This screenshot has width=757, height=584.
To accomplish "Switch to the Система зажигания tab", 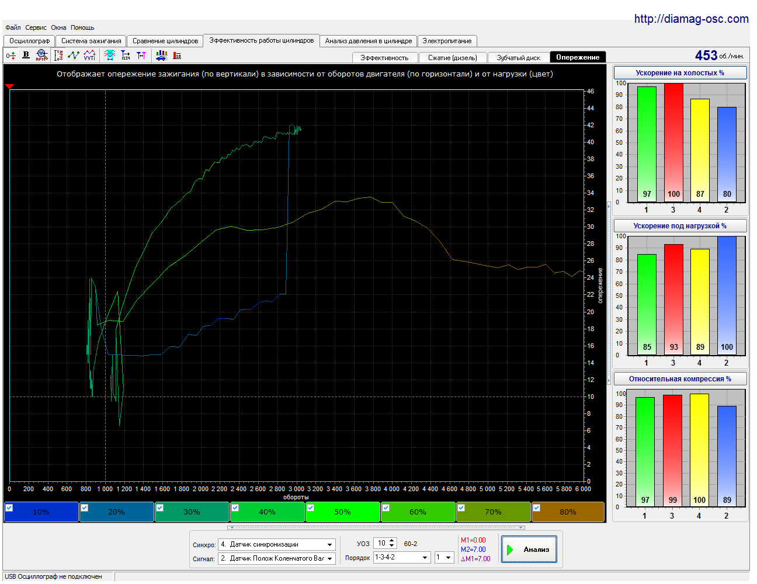I will (x=91, y=41).
